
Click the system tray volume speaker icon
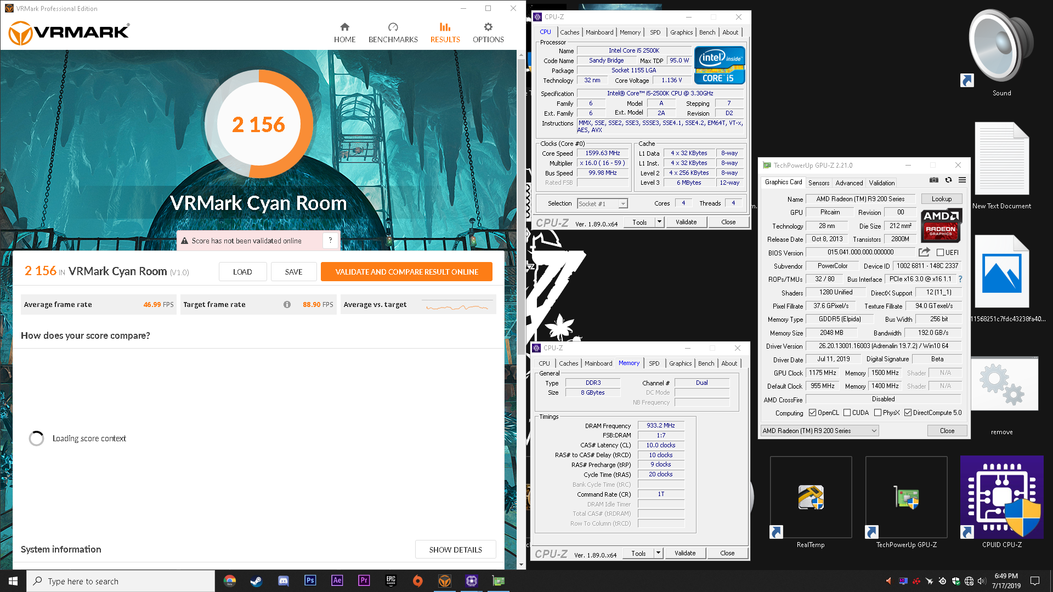tap(982, 581)
